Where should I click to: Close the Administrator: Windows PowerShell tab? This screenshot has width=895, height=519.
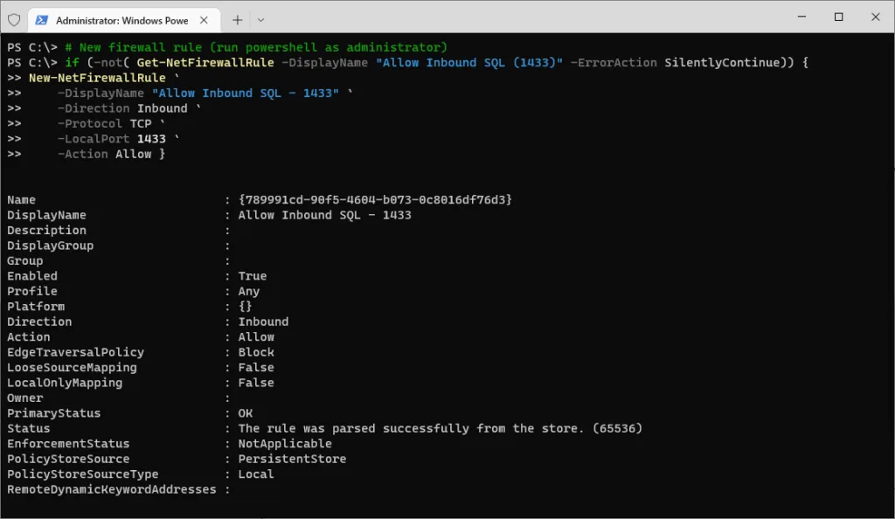[x=204, y=20]
